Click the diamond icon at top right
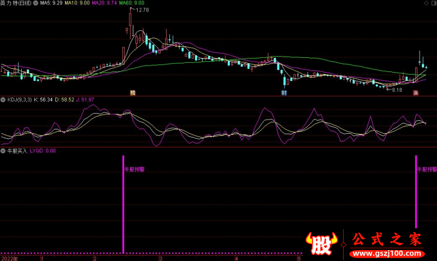 [x=426, y=3]
